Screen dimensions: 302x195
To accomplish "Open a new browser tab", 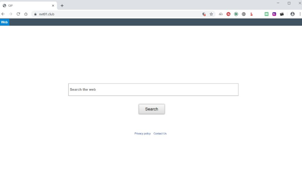I will point(62,5).
